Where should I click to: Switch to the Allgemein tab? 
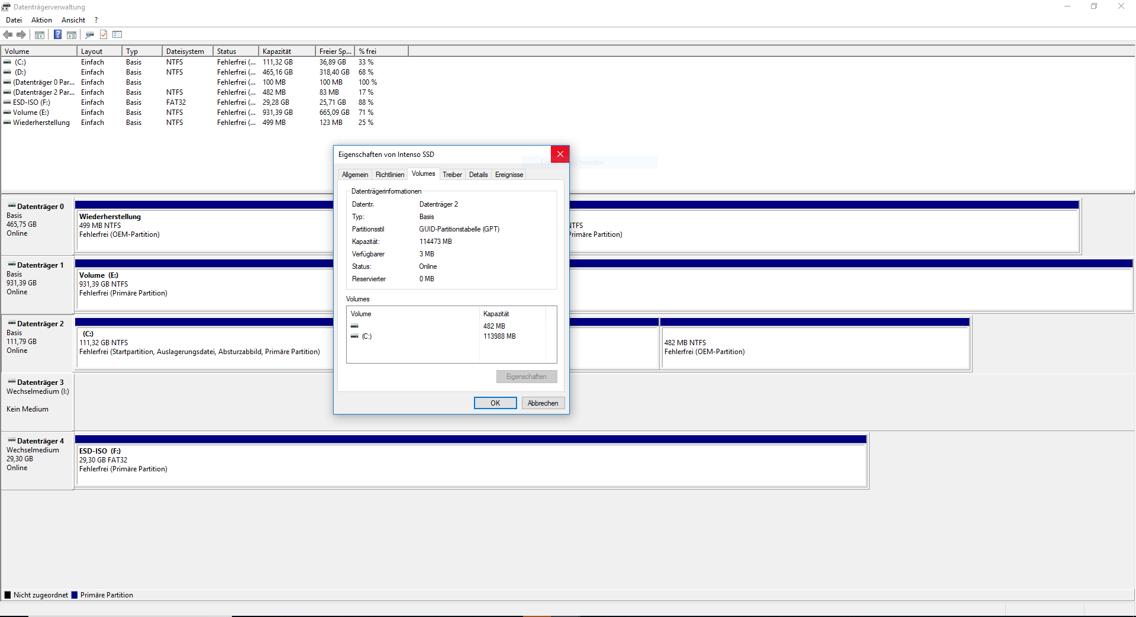355,175
